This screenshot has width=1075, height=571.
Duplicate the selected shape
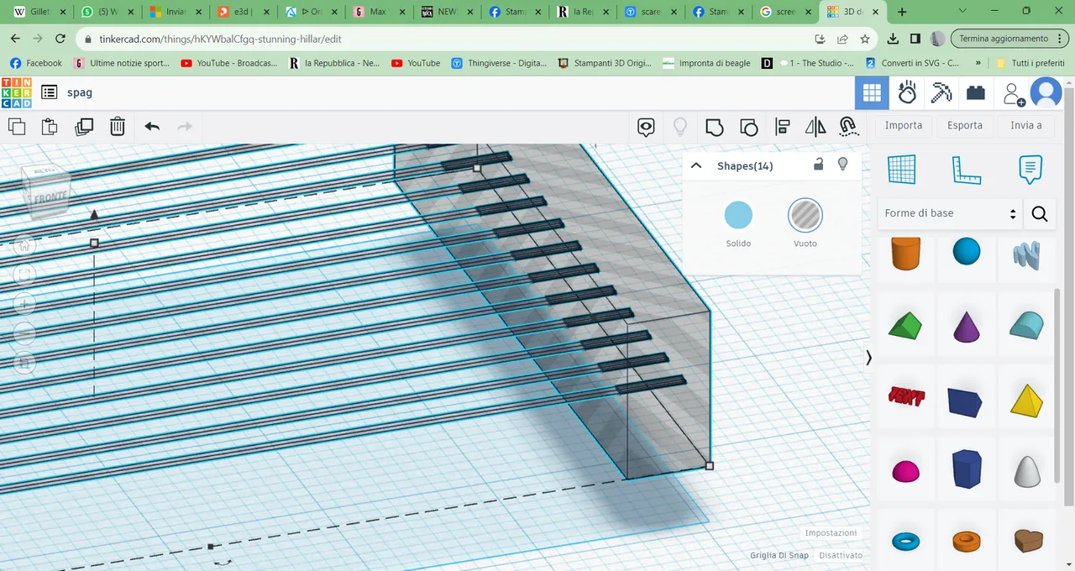84,126
